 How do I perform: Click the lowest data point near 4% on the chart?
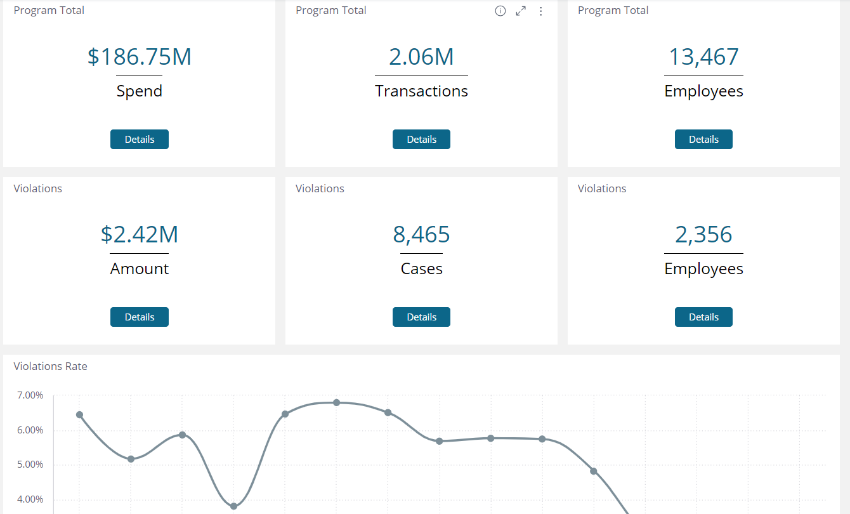pos(233,505)
